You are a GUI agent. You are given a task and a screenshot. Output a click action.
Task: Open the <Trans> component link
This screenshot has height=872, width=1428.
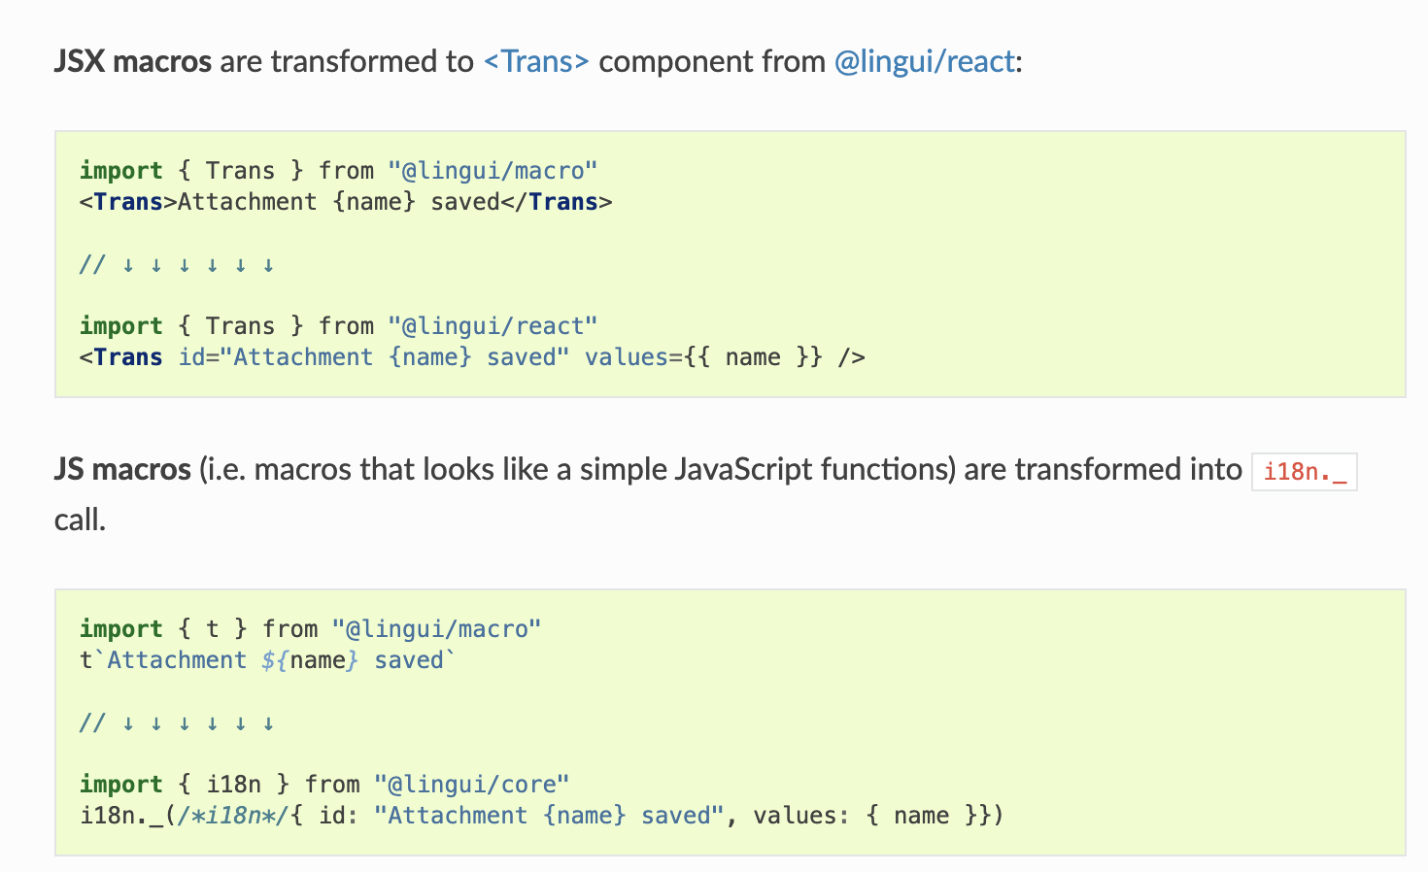536,62
